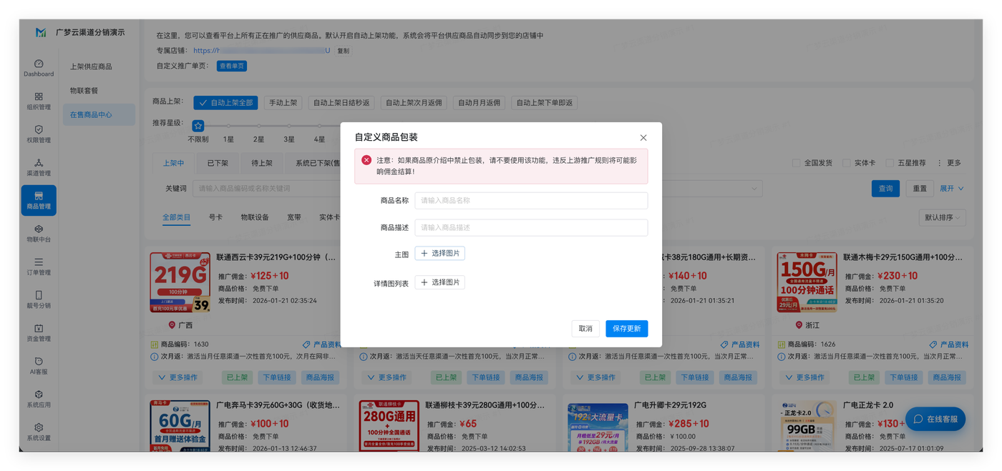Select 自动上架日结秒返 option
Viewport: 1002px width, 471px height.
(341, 103)
